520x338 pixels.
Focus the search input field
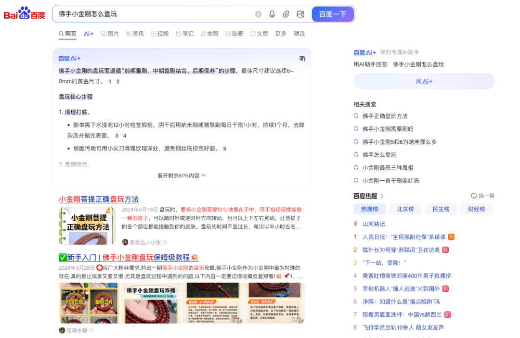tap(154, 14)
